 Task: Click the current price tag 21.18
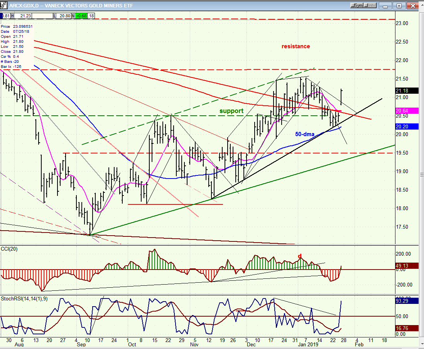pos(407,91)
